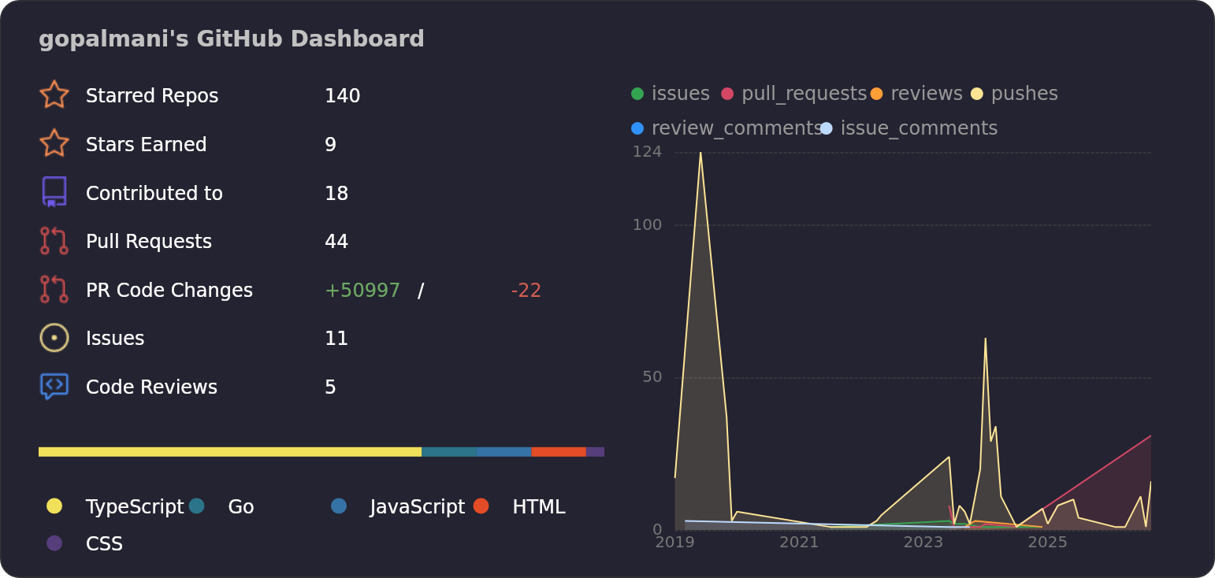Click the 2019 label on the chart axis
The width and height of the screenshot is (1215, 578).
pos(674,542)
